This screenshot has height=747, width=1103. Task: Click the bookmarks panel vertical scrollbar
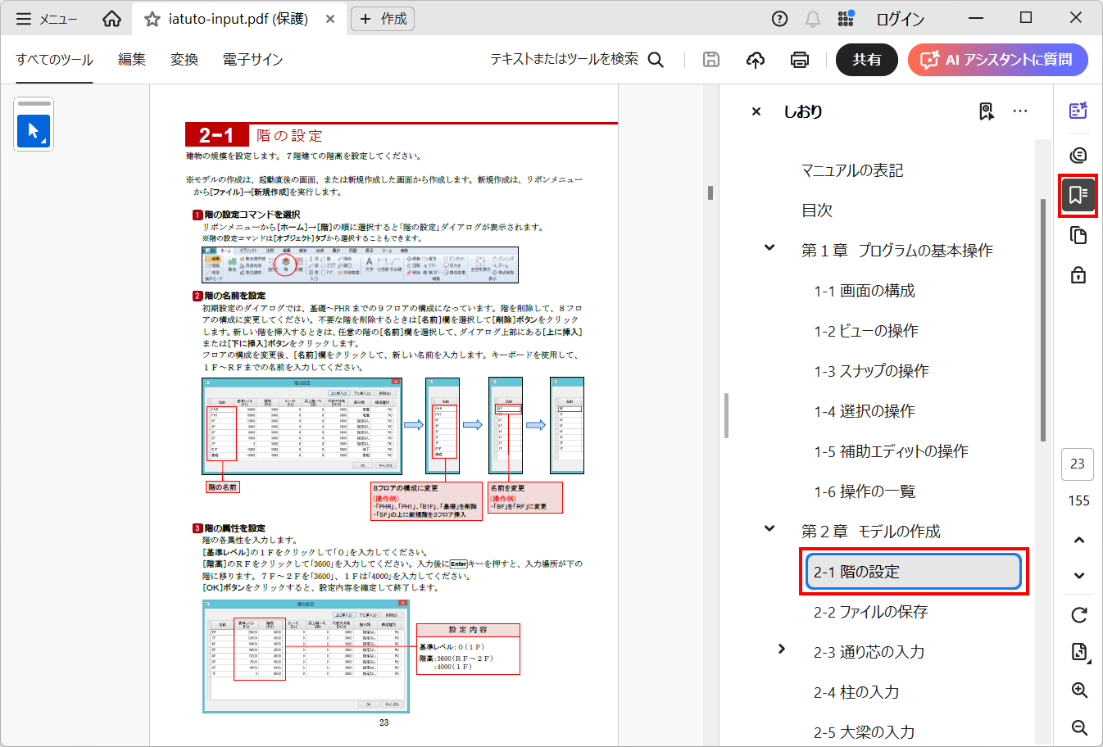tap(1042, 319)
